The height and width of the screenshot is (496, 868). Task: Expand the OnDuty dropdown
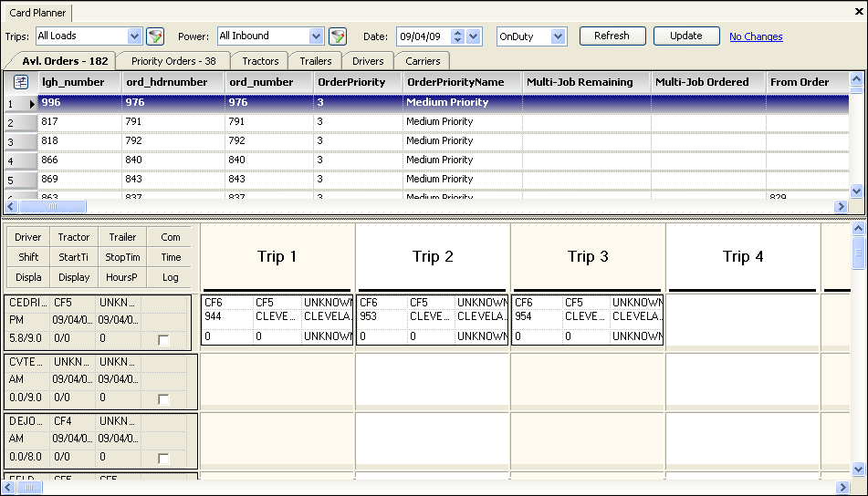pyautogui.click(x=558, y=36)
